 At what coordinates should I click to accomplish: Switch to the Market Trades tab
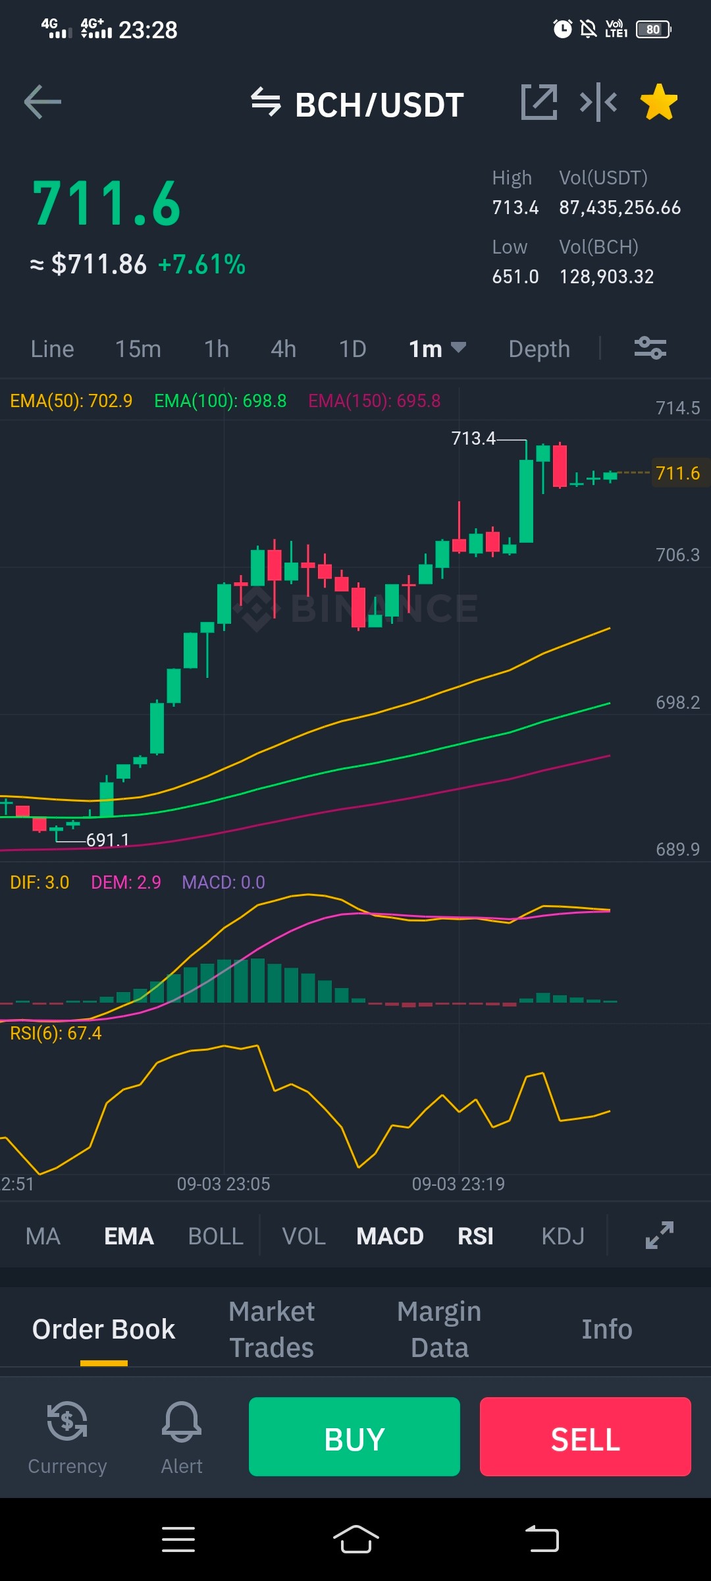[x=272, y=1329]
